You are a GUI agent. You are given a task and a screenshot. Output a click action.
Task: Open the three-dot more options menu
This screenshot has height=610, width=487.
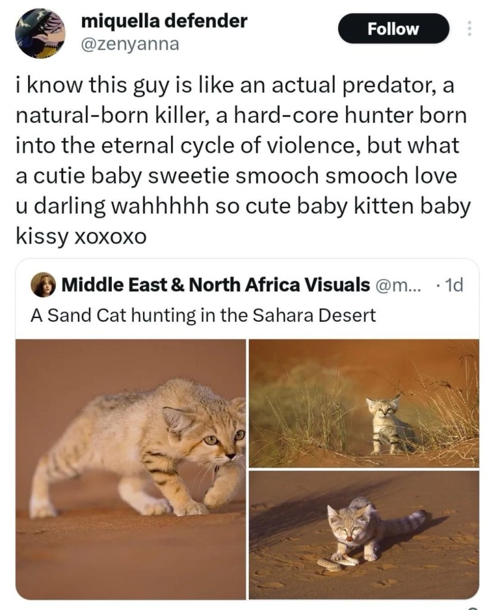(x=469, y=29)
